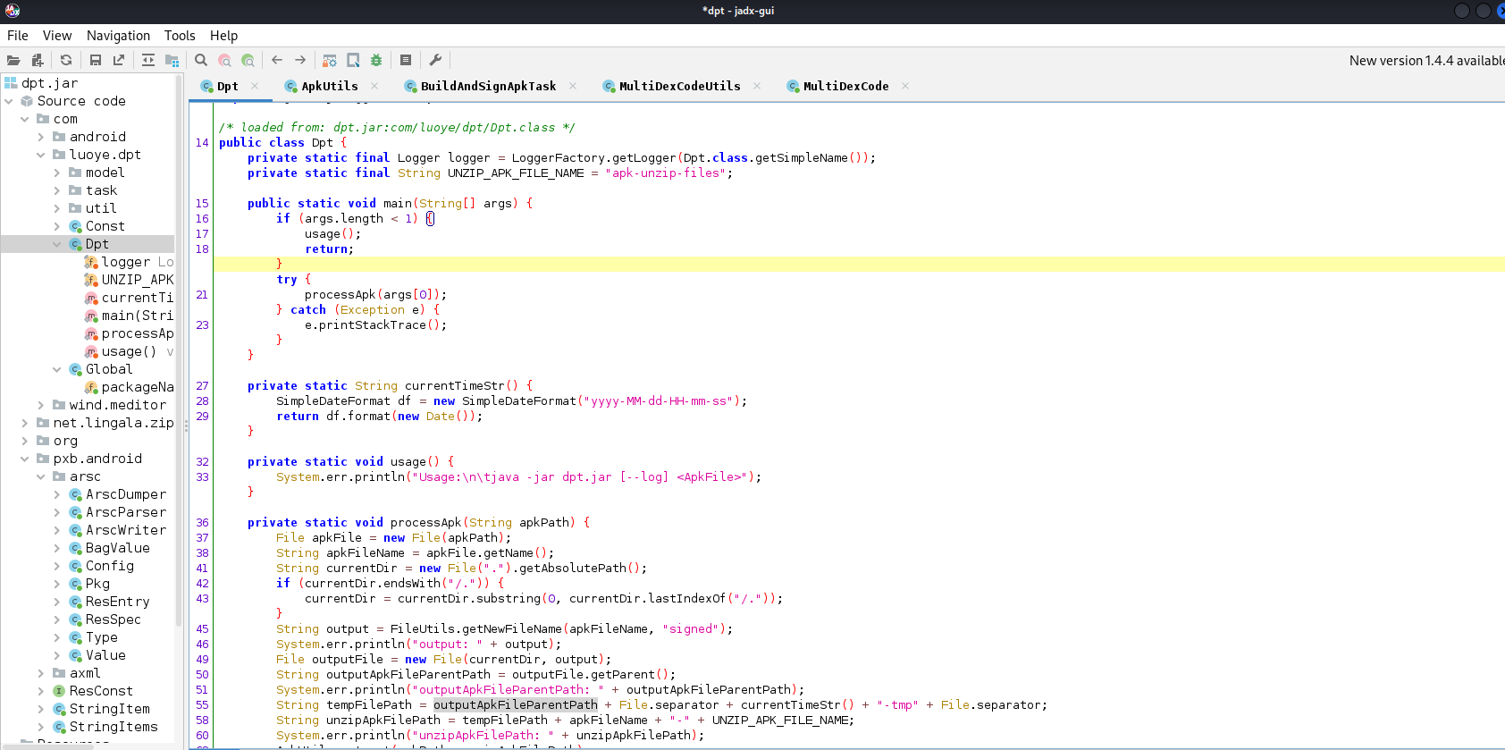Viewport: 1505px width, 750px height.
Task: Open the File menu
Action: click(18, 36)
